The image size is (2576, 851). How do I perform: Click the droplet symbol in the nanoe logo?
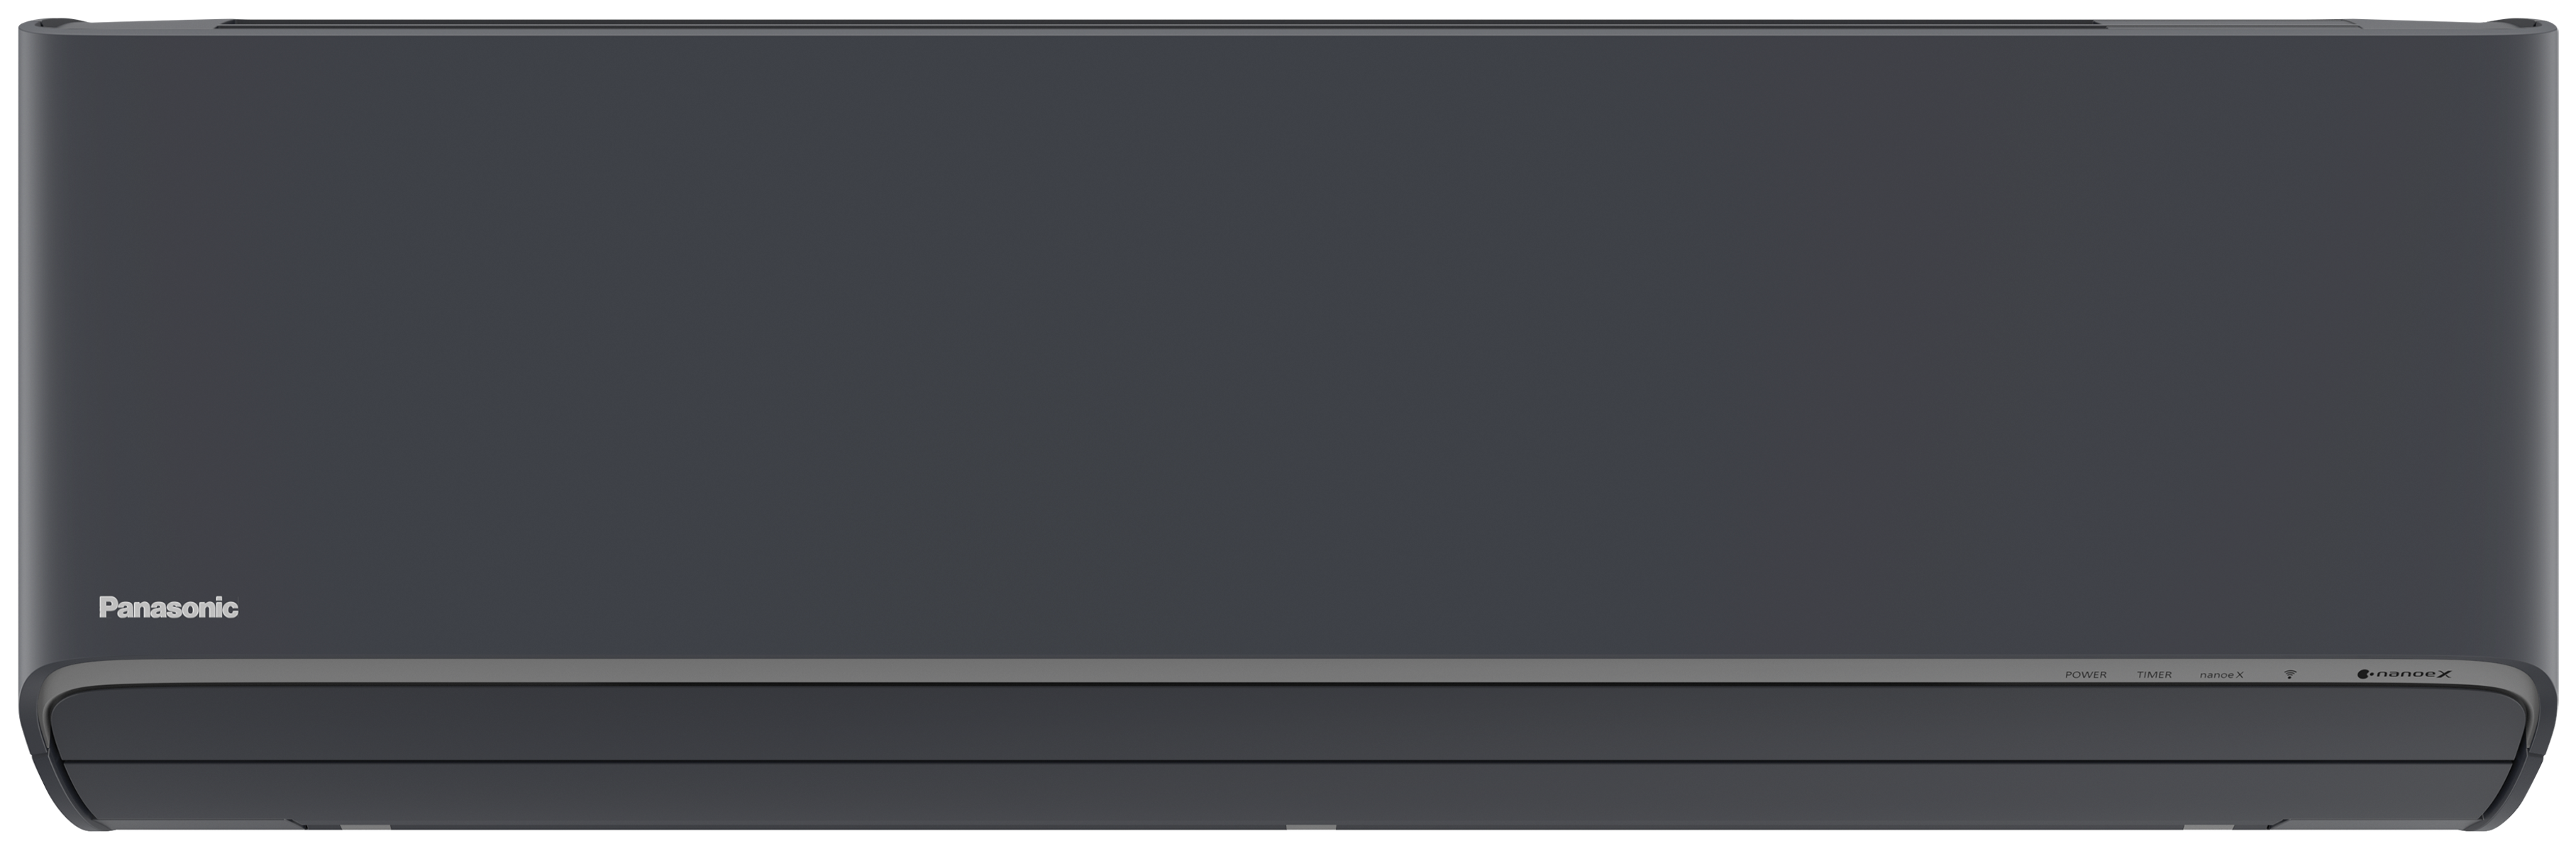[2364, 675]
